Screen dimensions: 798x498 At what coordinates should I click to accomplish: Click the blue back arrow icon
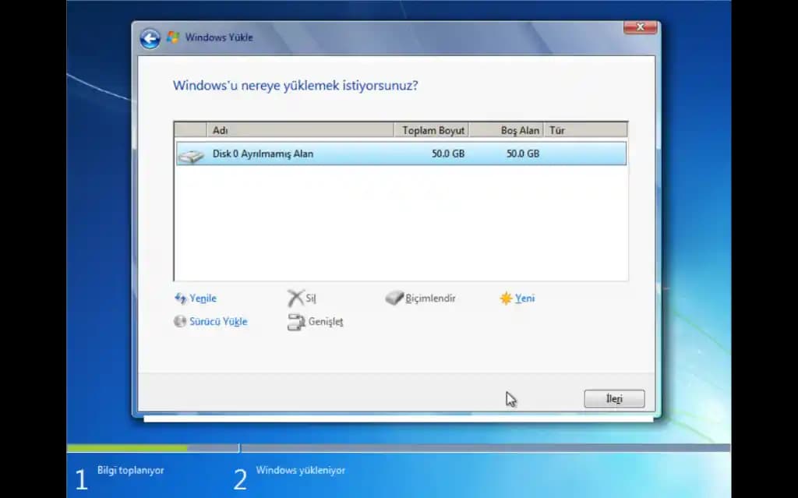(x=149, y=37)
